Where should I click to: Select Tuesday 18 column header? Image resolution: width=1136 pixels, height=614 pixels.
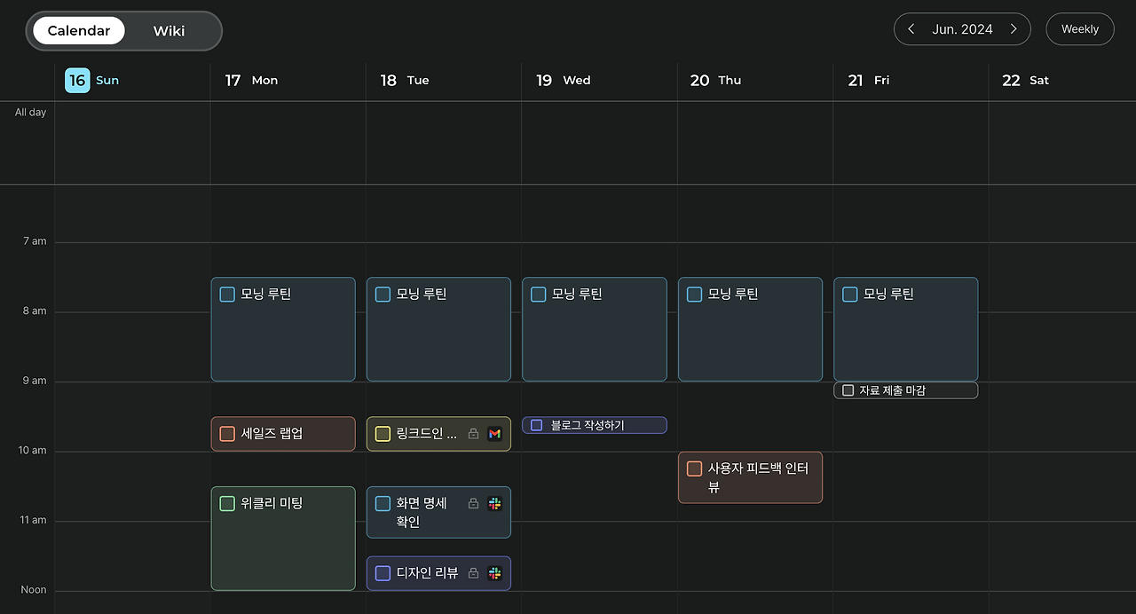(x=405, y=80)
